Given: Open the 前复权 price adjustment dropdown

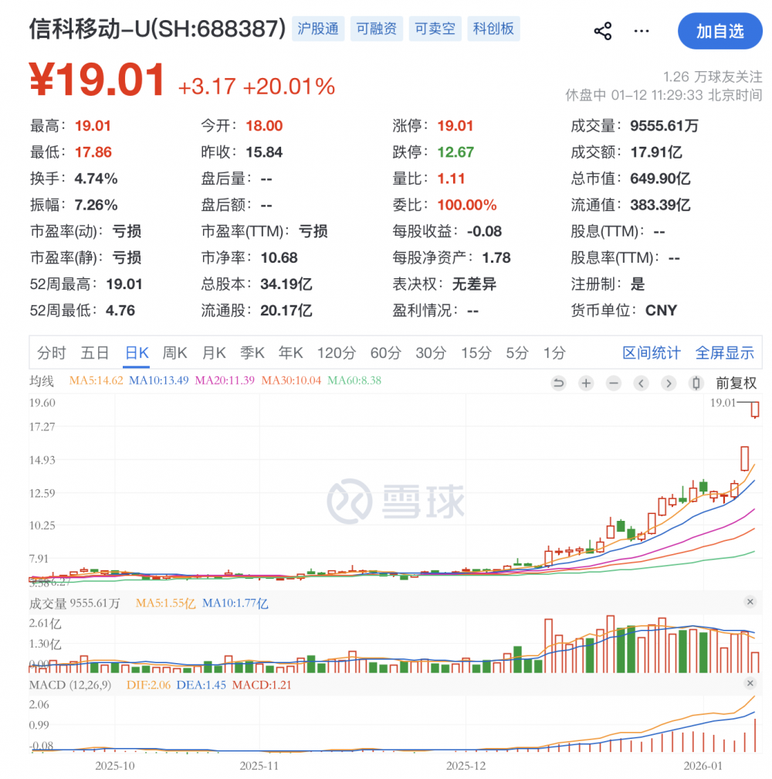Looking at the screenshot, I should coord(736,383).
